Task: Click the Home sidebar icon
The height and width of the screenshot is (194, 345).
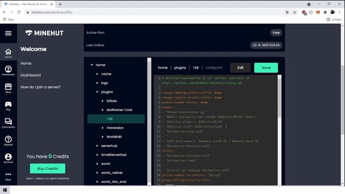Action: [x=9, y=53]
